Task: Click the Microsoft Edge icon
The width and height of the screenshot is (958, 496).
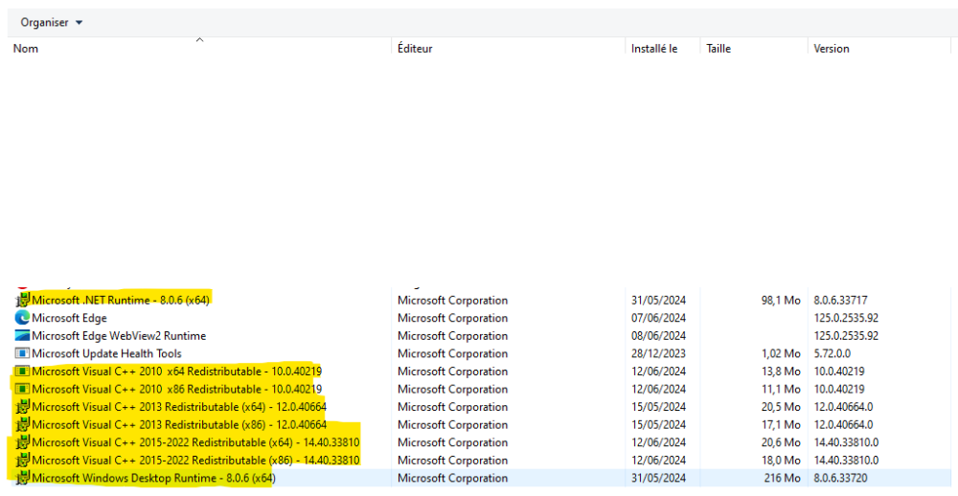Action: 22,318
